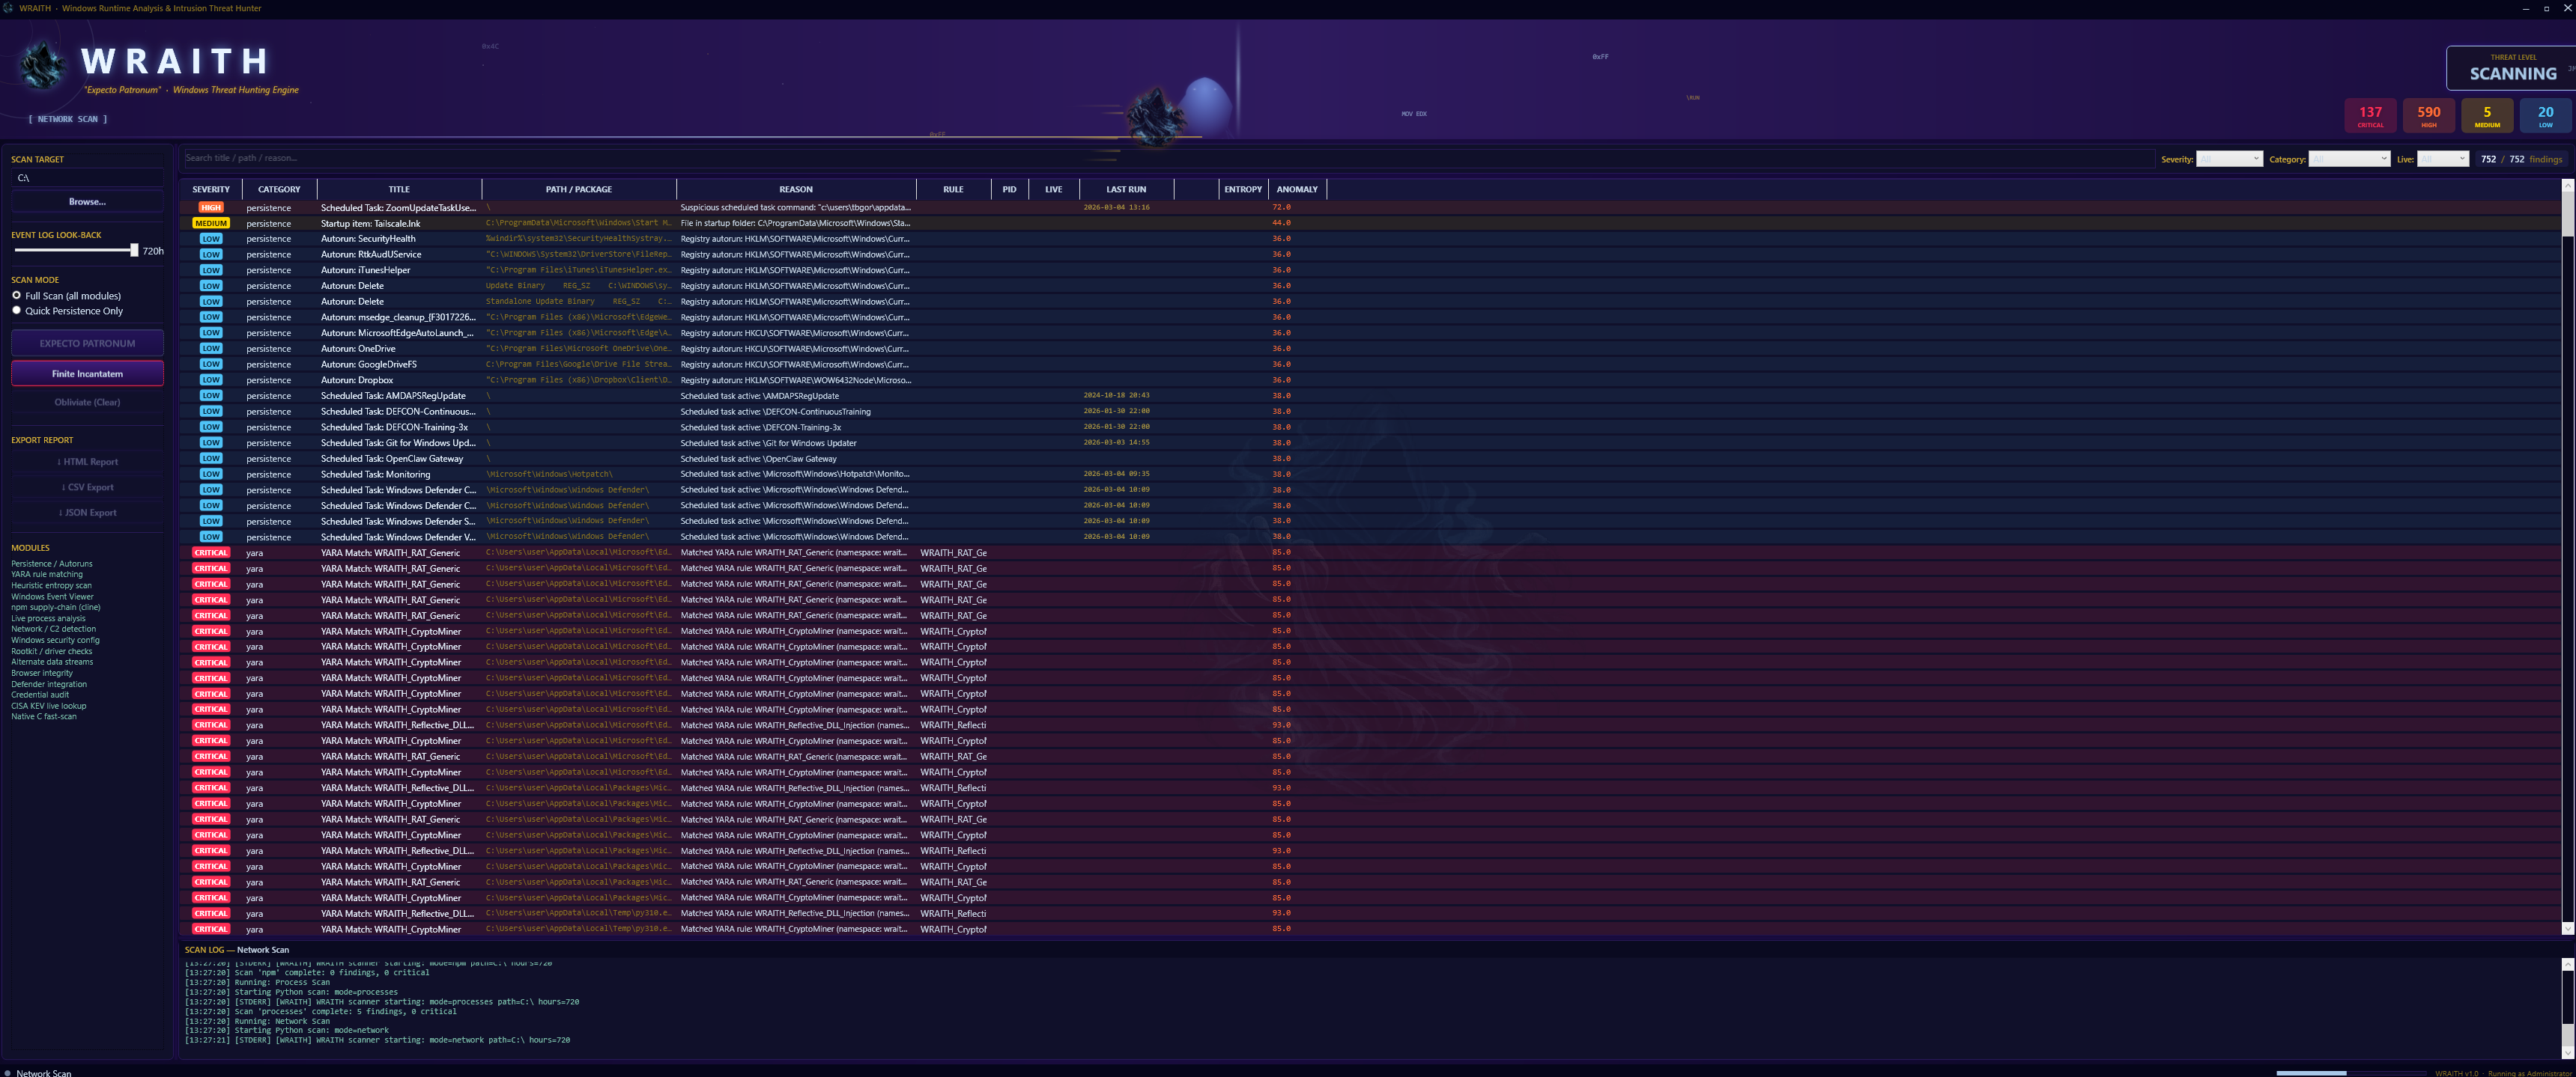Click the HIGH severity badge on ZoomUpdateTask row
The height and width of the screenshot is (1077, 2576).
click(x=210, y=207)
